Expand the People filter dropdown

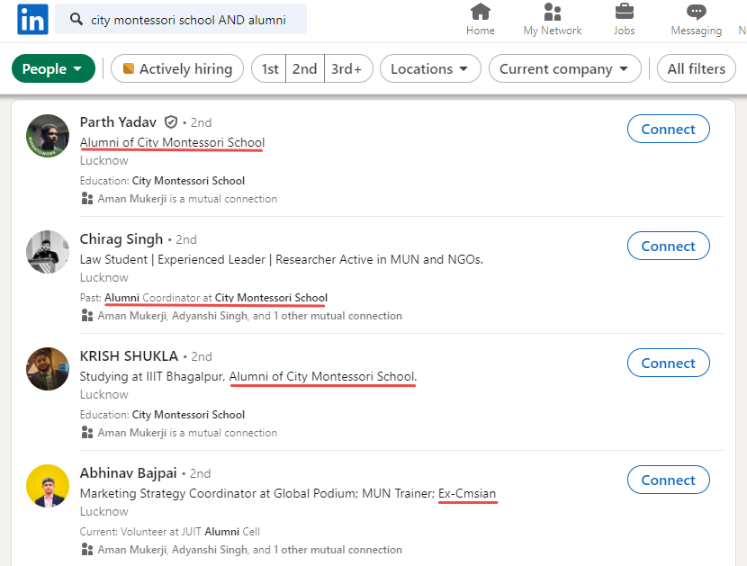click(53, 68)
